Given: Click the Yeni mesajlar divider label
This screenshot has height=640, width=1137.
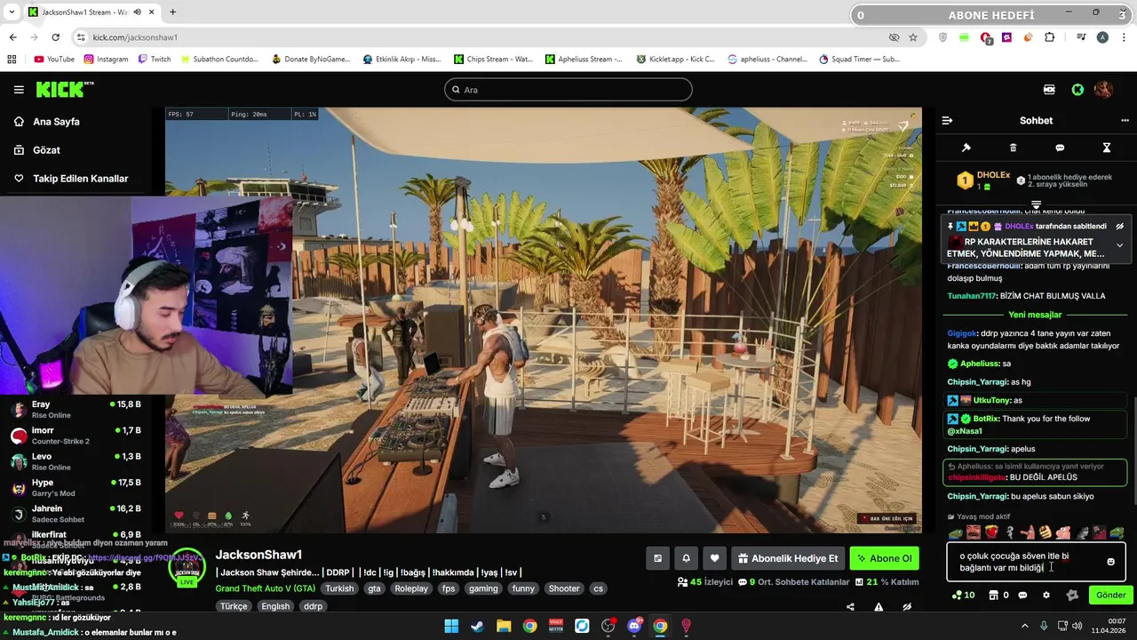Looking at the screenshot, I should point(1035,315).
